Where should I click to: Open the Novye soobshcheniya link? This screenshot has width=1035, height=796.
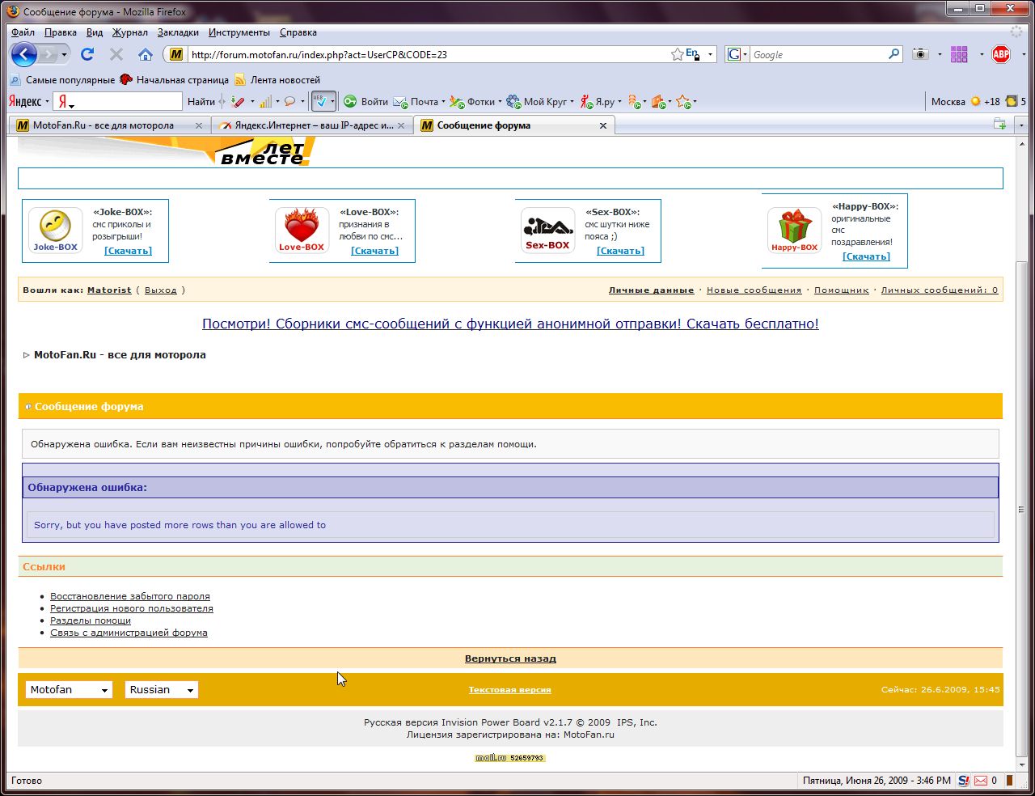tap(754, 290)
